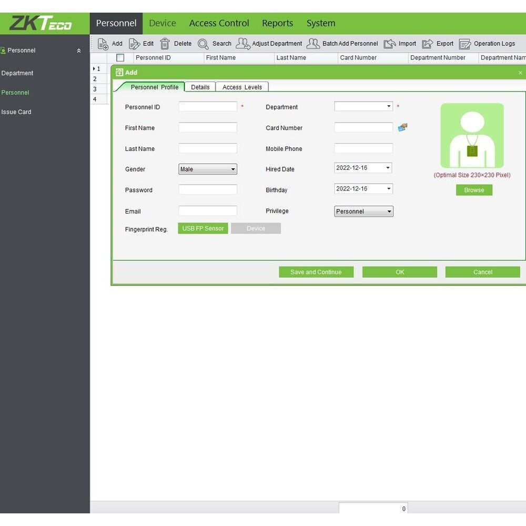Focus the Card Number input field
Image resolution: width=526 pixels, height=526 pixels.
coord(363,127)
